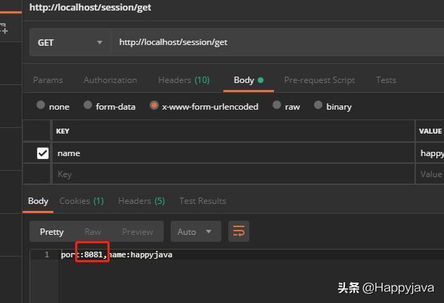Image resolution: width=444 pixels, height=303 pixels.
Task: Click the empty Value placeholder field
Action: coord(430,174)
